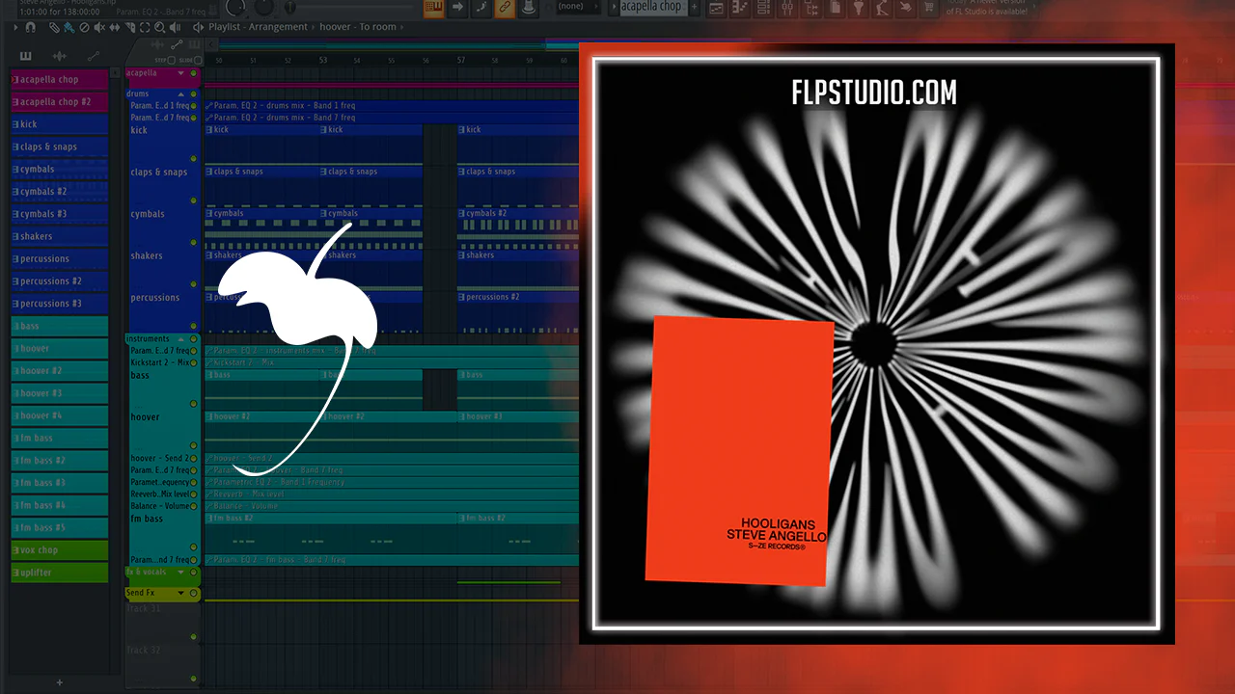Select the acapella chop #2 pattern
Image resolution: width=1235 pixels, height=694 pixels.
(60, 102)
